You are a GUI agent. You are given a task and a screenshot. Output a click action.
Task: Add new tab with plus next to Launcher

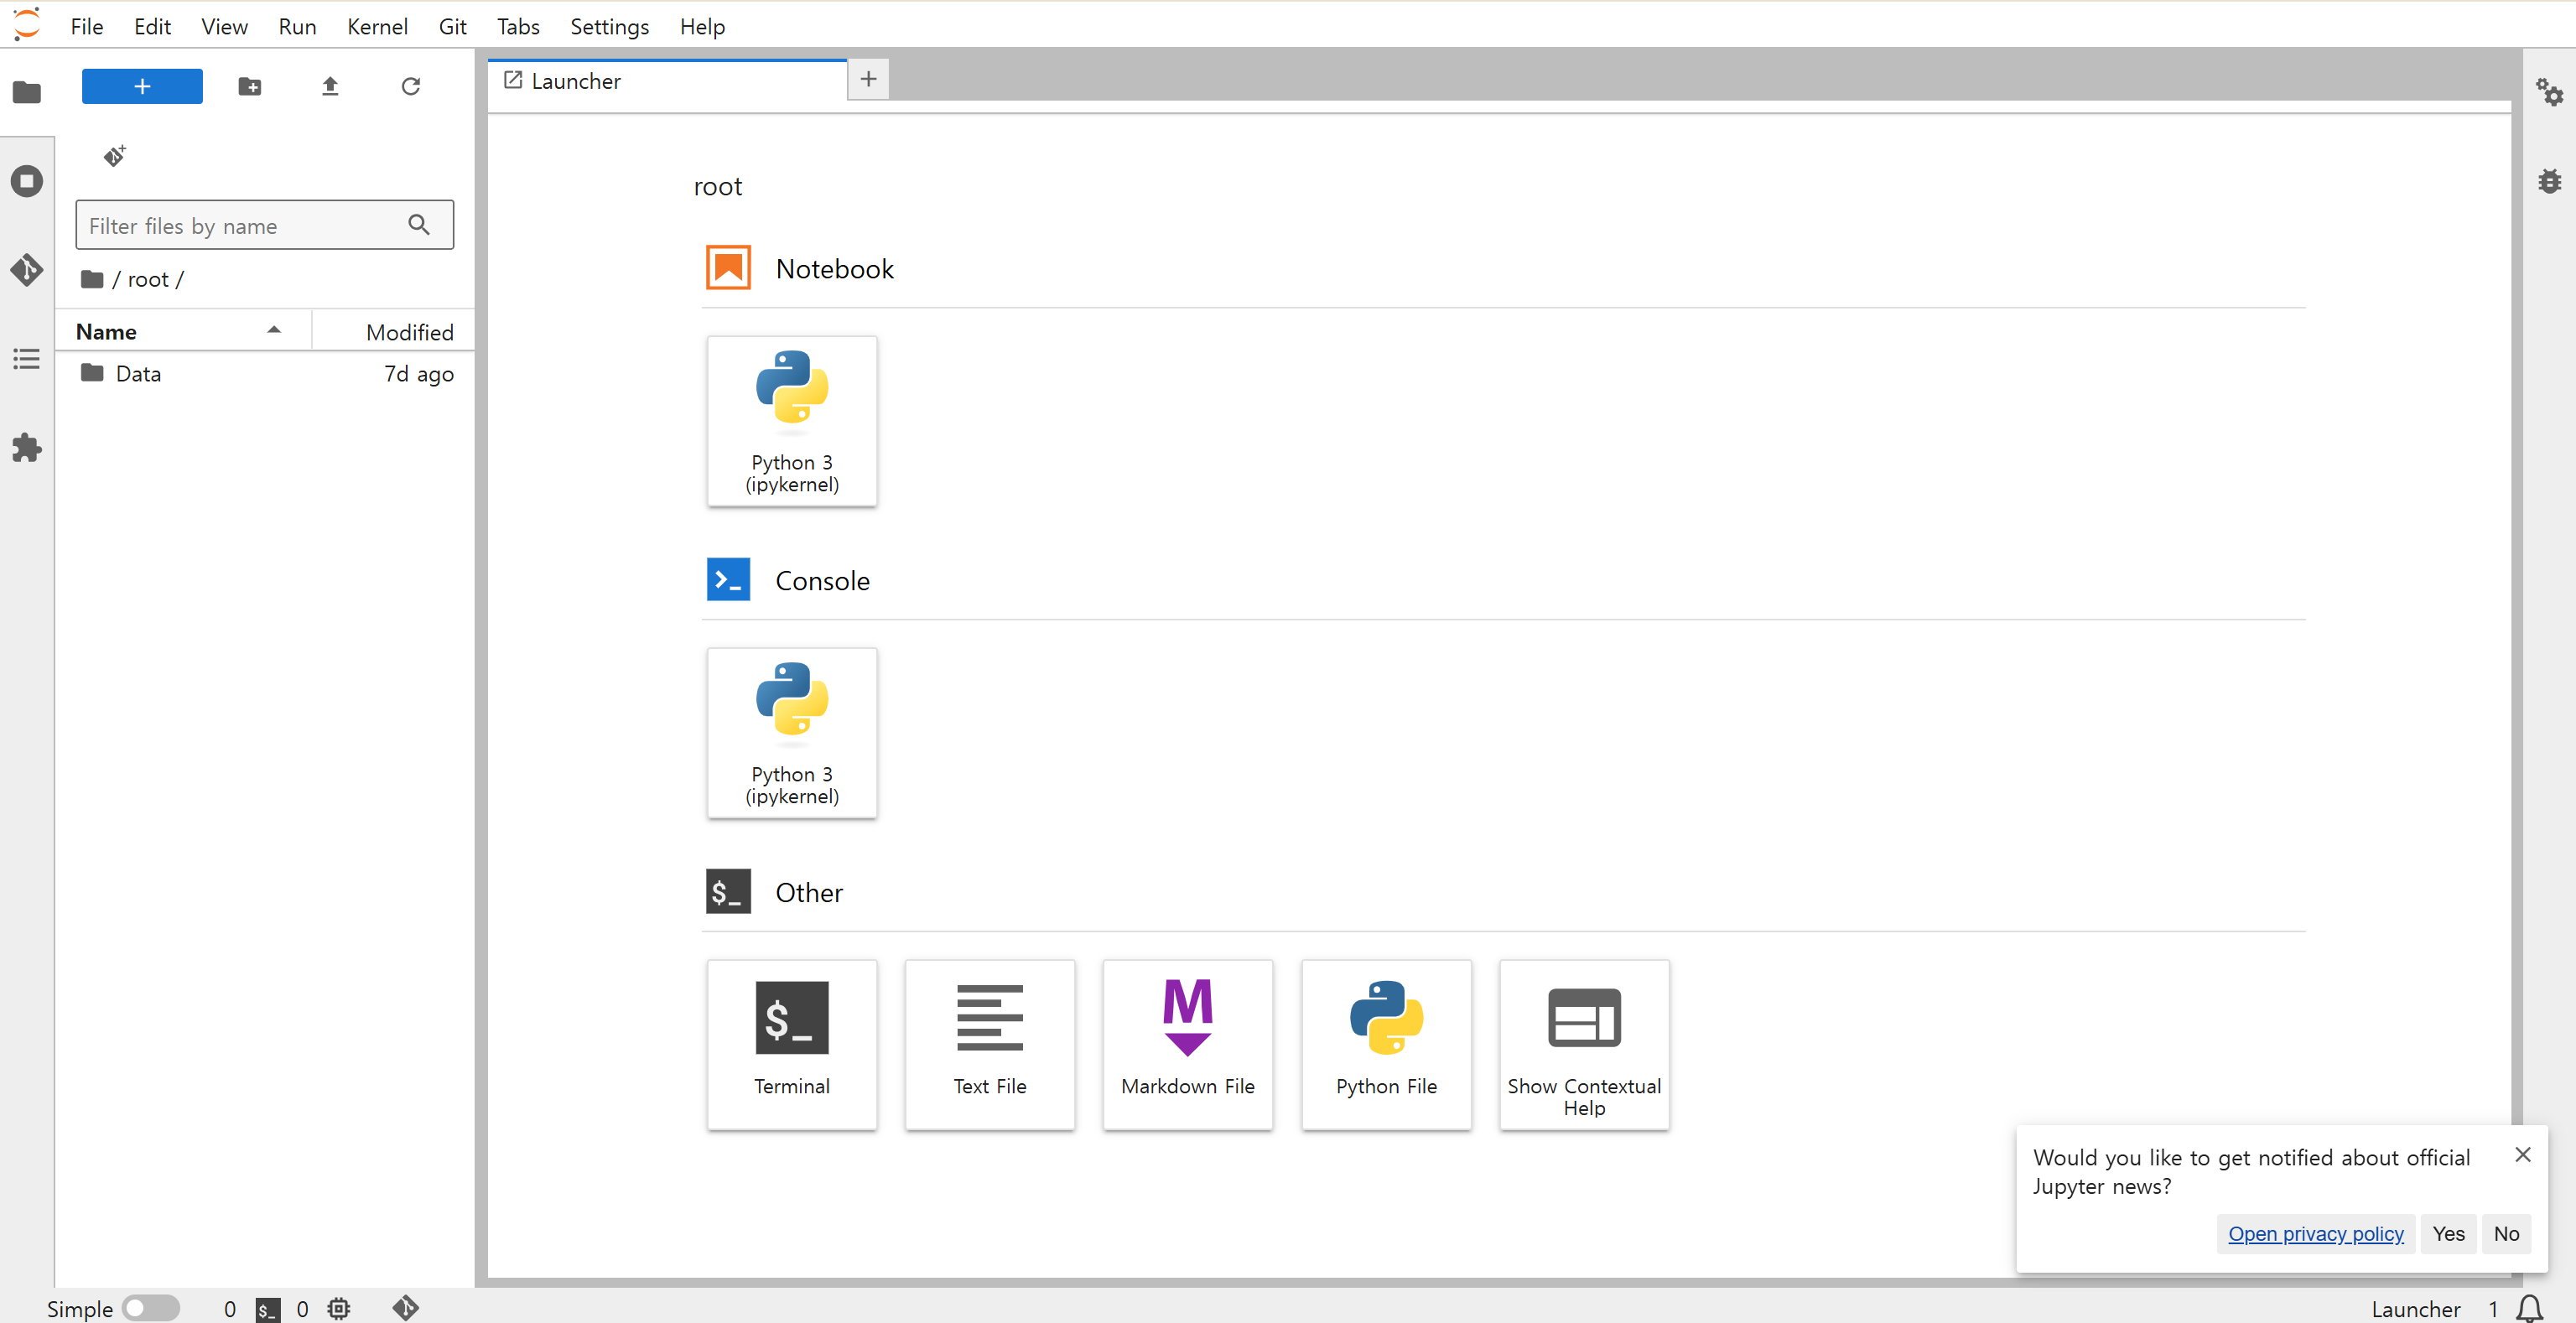tap(868, 79)
